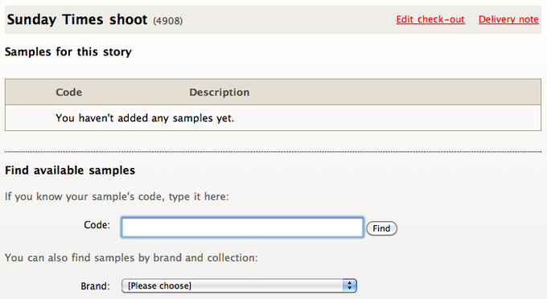Click 'You can also find samples by brand' text
The width and height of the screenshot is (547, 299).
pyautogui.click(x=131, y=258)
